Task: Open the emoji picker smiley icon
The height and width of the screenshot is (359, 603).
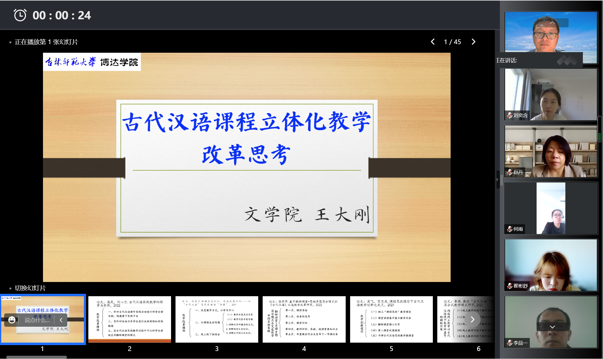Action: pyautogui.click(x=12, y=320)
